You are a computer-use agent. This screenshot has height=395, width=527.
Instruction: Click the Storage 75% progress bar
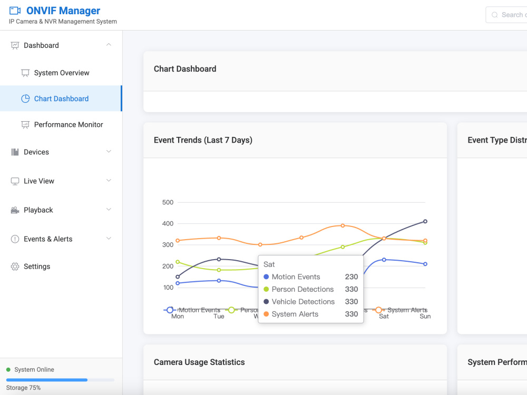[60, 380]
